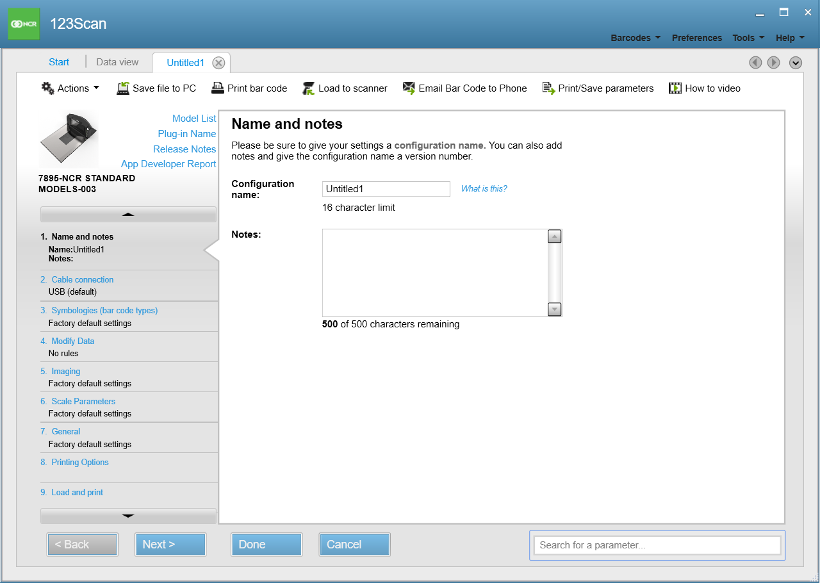Click the Load to scanner icon

(x=309, y=88)
